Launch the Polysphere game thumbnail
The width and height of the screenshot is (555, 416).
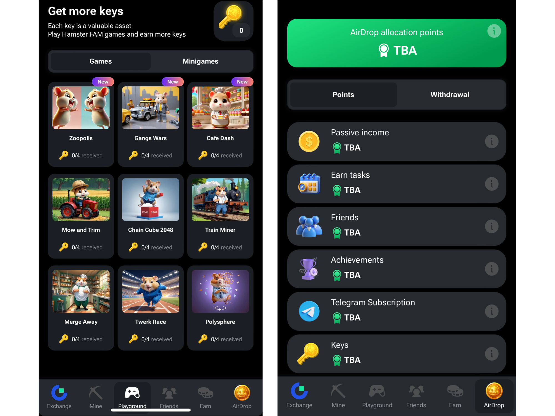pyautogui.click(x=220, y=291)
